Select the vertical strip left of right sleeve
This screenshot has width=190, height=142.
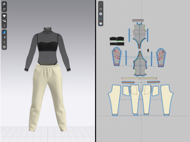coord(152,59)
